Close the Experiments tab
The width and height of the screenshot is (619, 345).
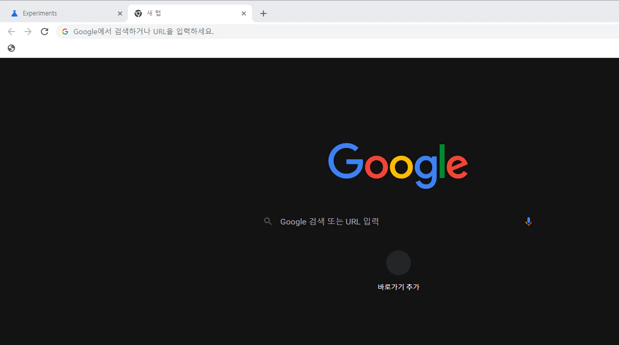[120, 13]
